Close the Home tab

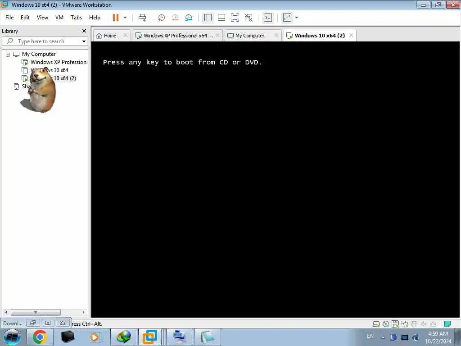click(126, 35)
